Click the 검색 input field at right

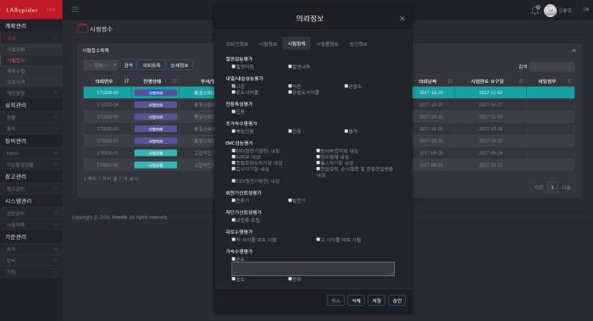[x=551, y=67]
